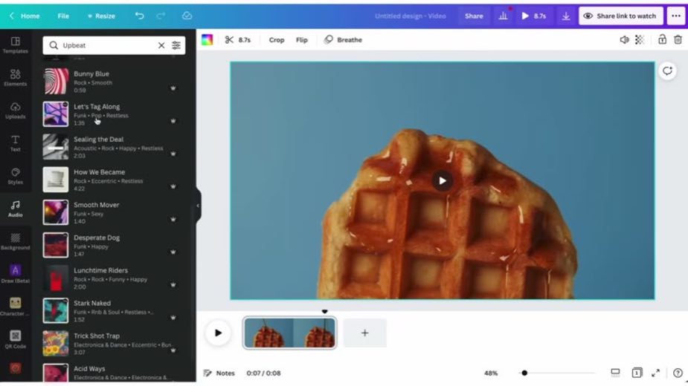Undo the last action
The height and width of the screenshot is (386, 688).
(x=140, y=16)
